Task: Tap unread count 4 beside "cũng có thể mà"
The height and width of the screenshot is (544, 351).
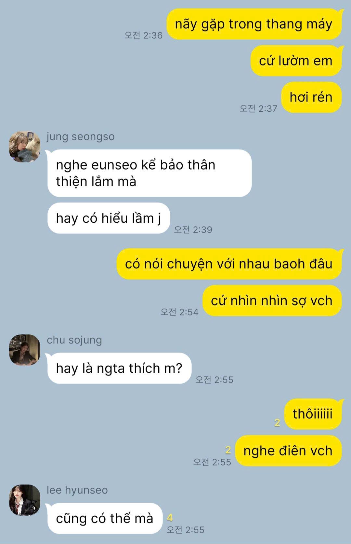Action: point(170,518)
